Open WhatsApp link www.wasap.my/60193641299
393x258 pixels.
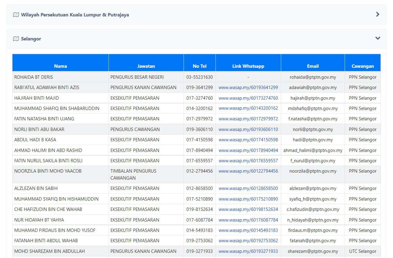click(x=248, y=88)
